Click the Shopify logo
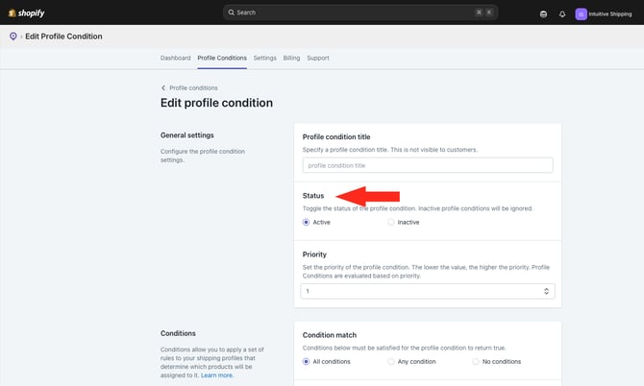 click(x=26, y=13)
